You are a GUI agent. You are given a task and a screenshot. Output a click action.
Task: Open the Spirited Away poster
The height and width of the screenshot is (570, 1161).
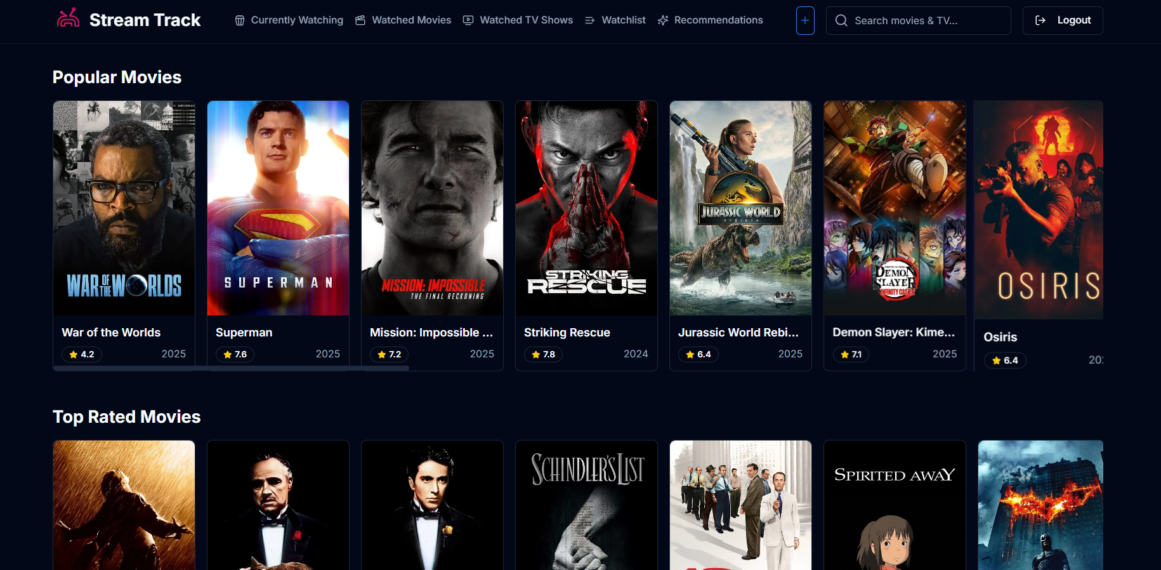click(895, 505)
